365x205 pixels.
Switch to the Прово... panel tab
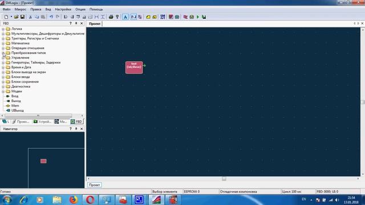[x=21, y=121]
